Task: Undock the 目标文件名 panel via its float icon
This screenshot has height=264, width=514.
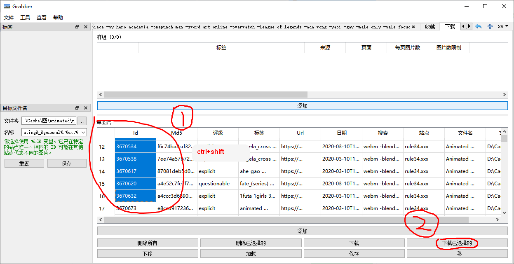Action: (77, 107)
